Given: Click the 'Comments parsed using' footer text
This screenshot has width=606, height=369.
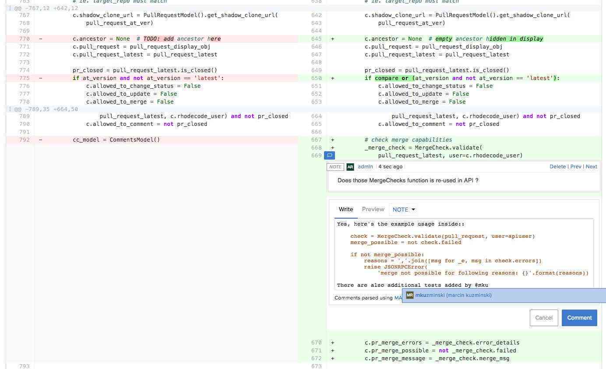Looking at the screenshot, I should point(363,298).
